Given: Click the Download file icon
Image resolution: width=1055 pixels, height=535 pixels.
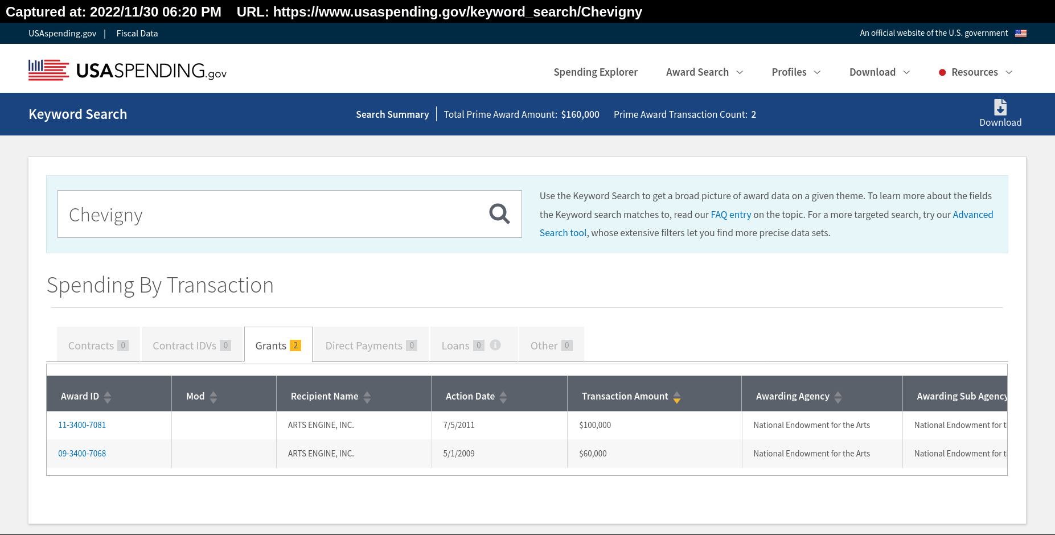Looking at the screenshot, I should coord(1000,108).
